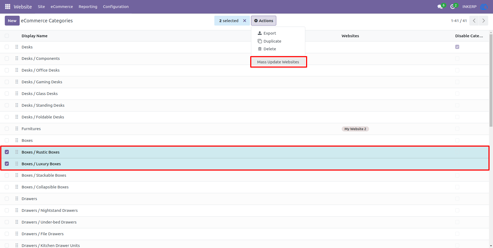The width and height of the screenshot is (493, 248).
Task: Open the apps grid menu icon
Action: point(7,6)
